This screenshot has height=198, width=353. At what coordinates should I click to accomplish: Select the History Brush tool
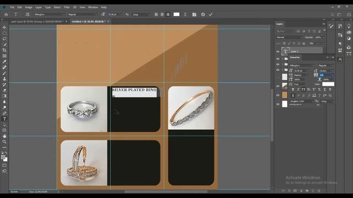point(4,85)
